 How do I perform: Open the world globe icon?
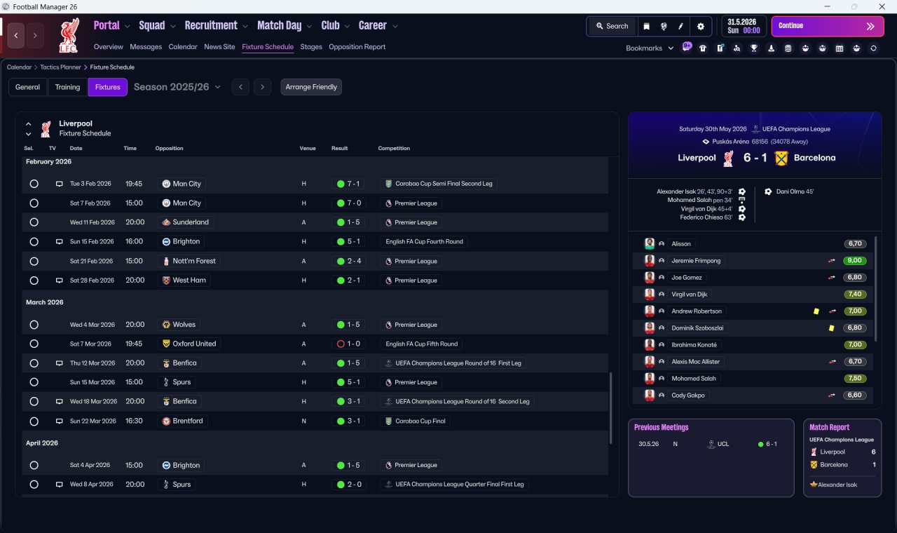(x=664, y=26)
